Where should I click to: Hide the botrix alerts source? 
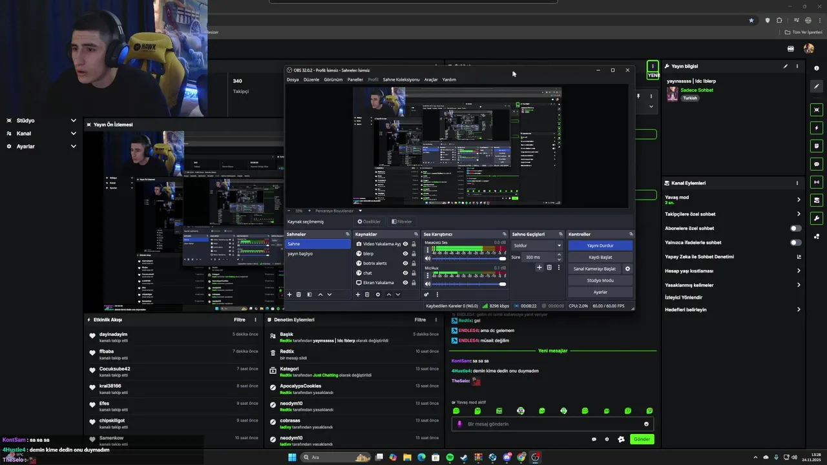405,263
